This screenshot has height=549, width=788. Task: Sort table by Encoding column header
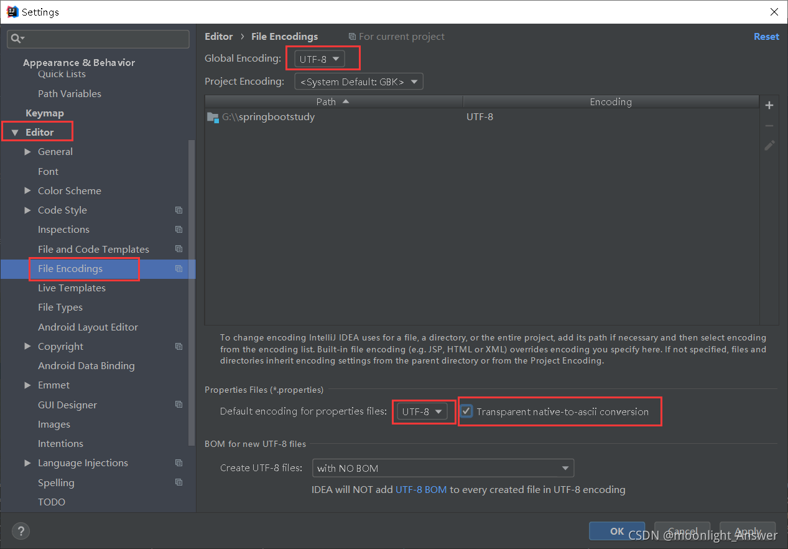[611, 101]
